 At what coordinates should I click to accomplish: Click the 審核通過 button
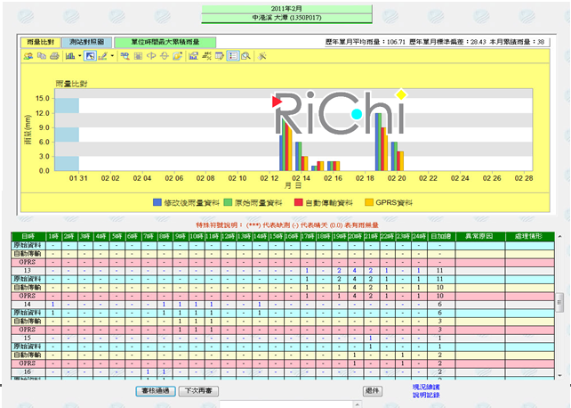pos(156,391)
